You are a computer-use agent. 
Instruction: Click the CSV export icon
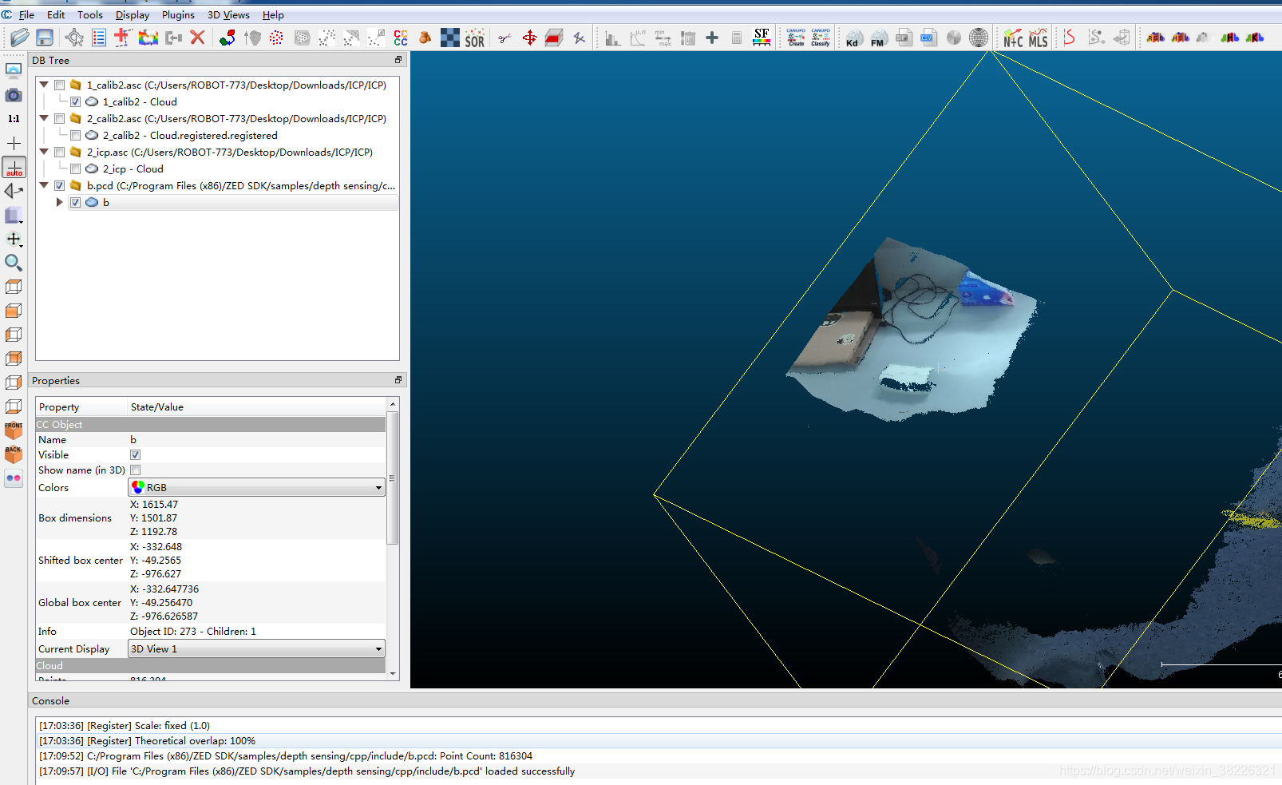pyautogui.click(x=928, y=38)
